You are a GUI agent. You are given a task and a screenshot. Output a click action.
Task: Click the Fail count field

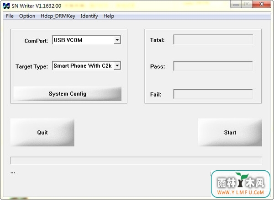click(x=213, y=94)
